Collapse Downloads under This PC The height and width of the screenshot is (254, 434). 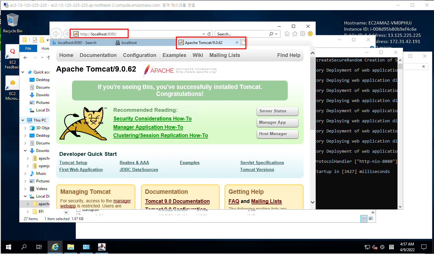[25, 151]
